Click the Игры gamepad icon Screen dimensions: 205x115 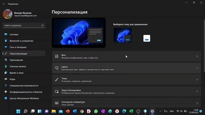click(x=6, y=79)
